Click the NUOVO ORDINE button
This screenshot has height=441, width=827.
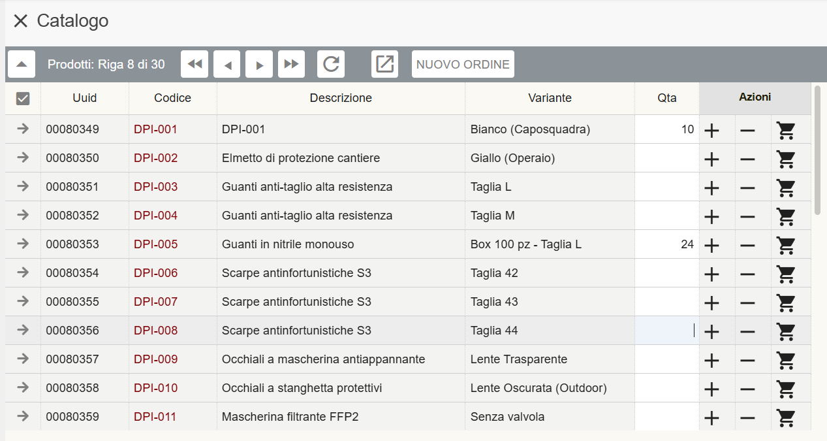463,65
